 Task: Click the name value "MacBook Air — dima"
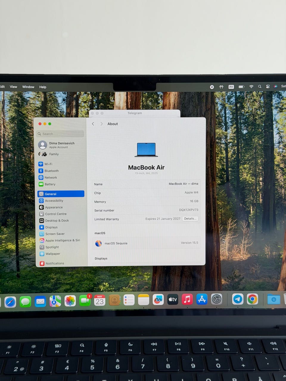coord(183,184)
